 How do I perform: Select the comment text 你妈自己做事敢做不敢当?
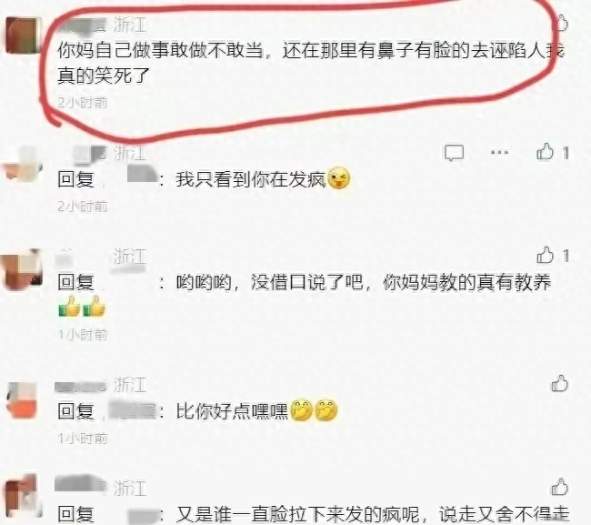coord(160,50)
